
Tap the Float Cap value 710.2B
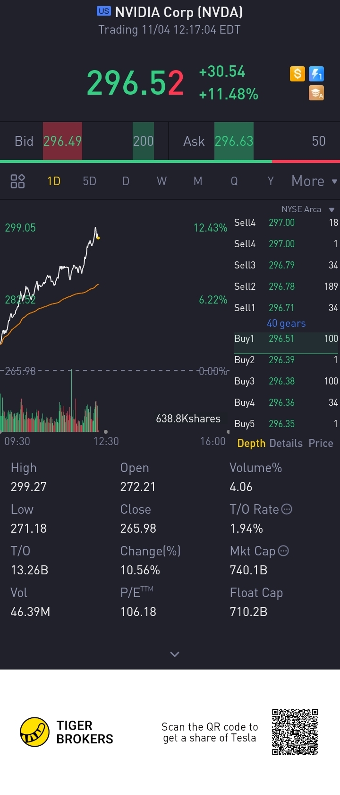[248, 612]
